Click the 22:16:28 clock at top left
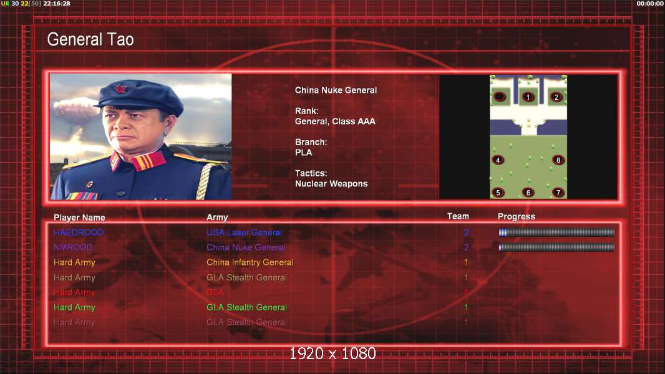Viewport: 665px width, 374px height. (x=57, y=3)
